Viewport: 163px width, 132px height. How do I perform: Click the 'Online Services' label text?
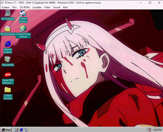[8, 97]
